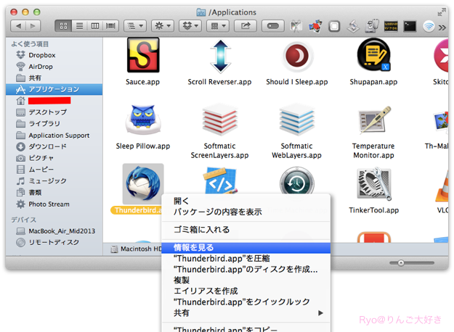Go forward with the forward arrow
The image size is (454, 332).
[x=33, y=26]
